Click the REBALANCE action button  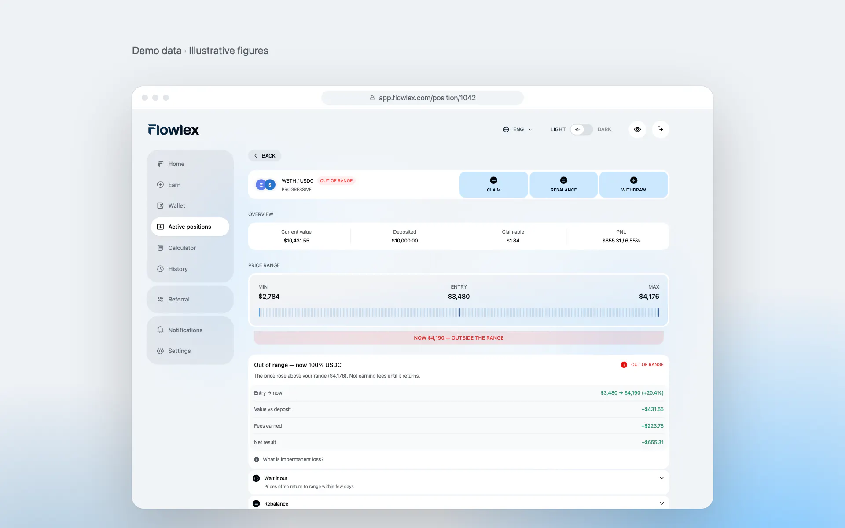[563, 185]
